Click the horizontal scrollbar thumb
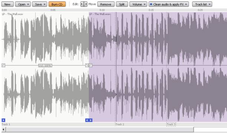Screen dimensions: 227x134 coord(100,130)
